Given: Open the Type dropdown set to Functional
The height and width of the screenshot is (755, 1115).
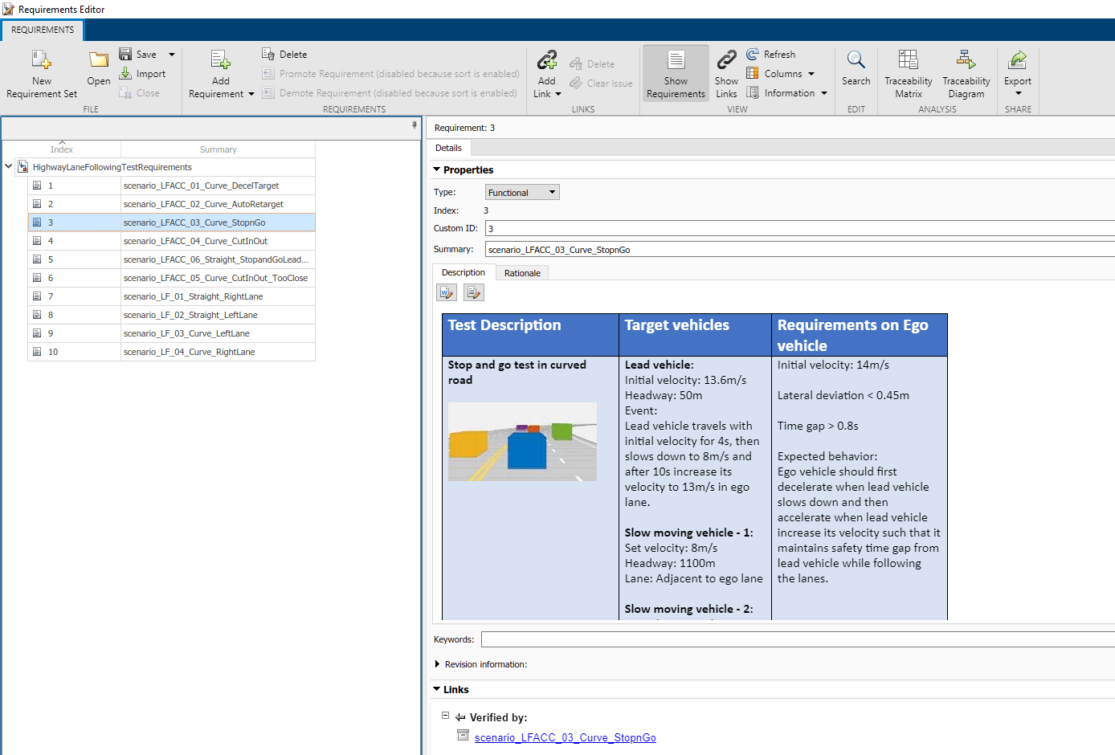Looking at the screenshot, I should tap(522, 193).
